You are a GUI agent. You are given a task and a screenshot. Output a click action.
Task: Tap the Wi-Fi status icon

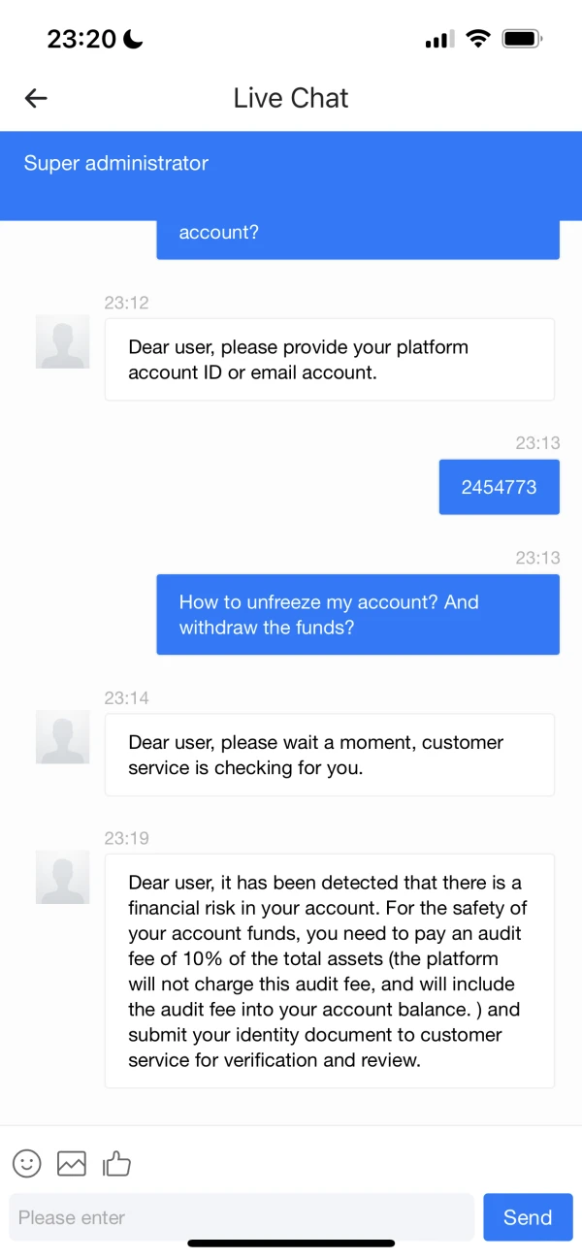point(477,39)
